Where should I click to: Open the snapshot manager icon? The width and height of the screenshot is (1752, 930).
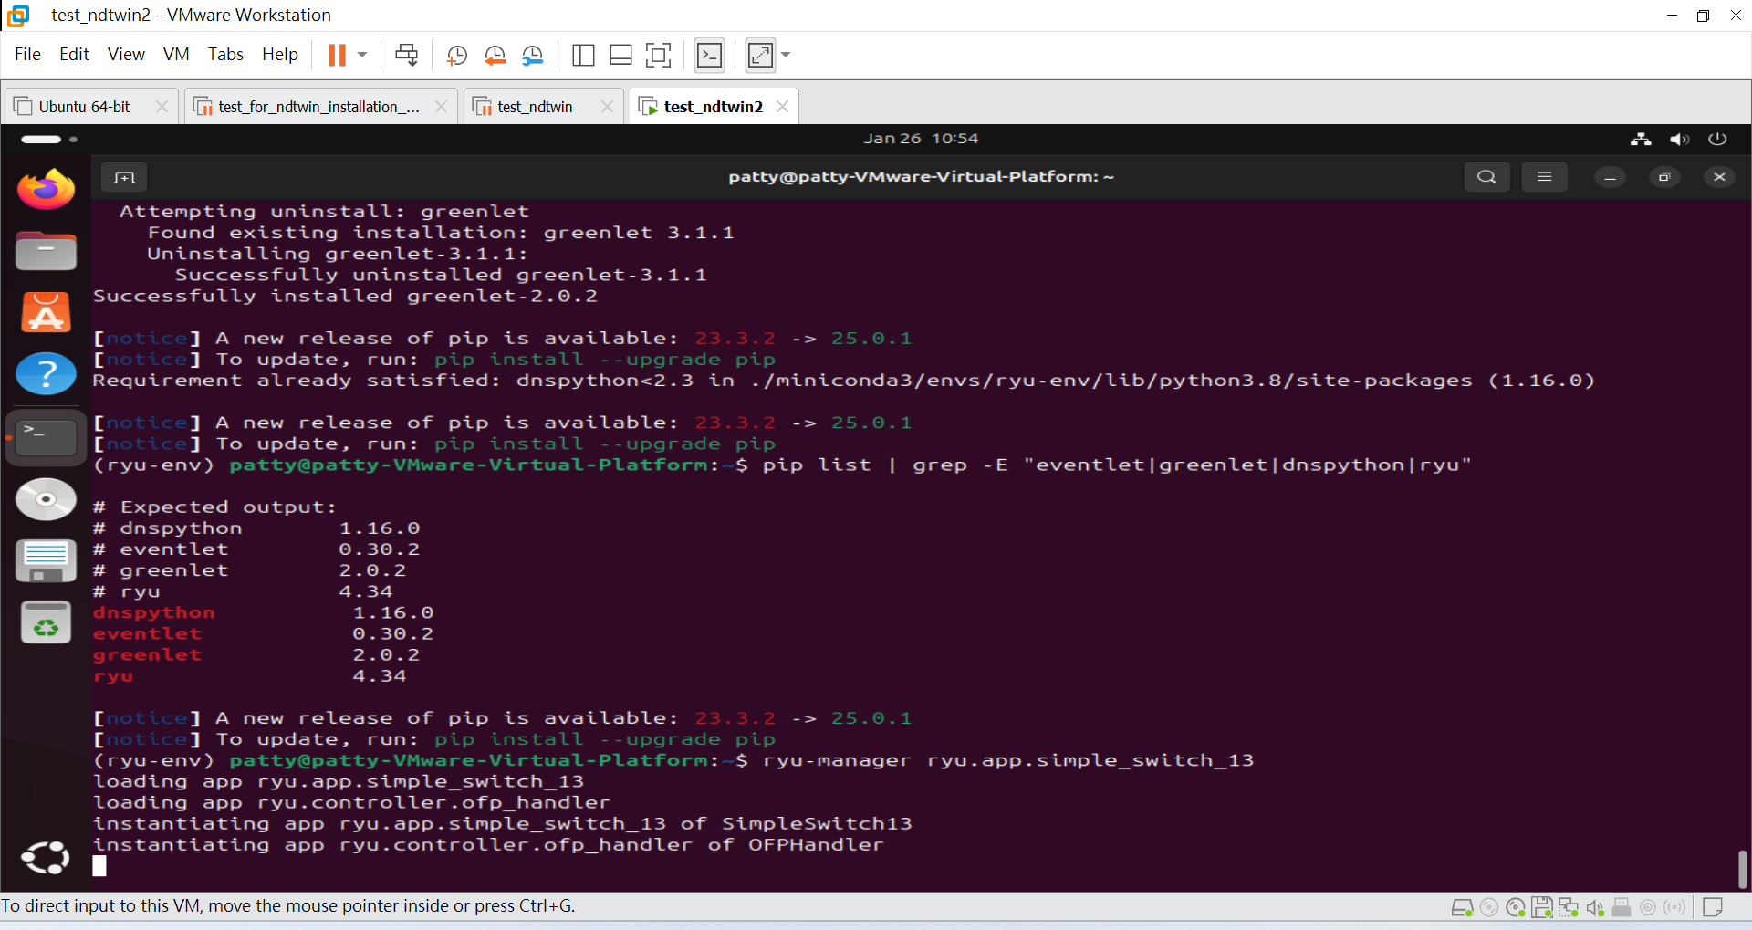point(533,56)
